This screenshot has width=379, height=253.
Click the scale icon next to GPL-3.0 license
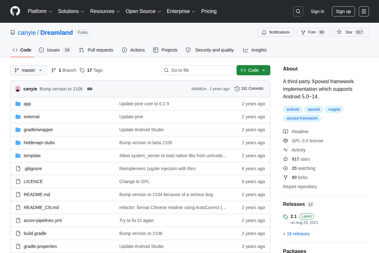click(x=286, y=141)
